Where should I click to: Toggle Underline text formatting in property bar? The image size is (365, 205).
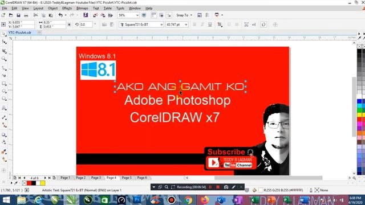pyautogui.click(x=210, y=24)
